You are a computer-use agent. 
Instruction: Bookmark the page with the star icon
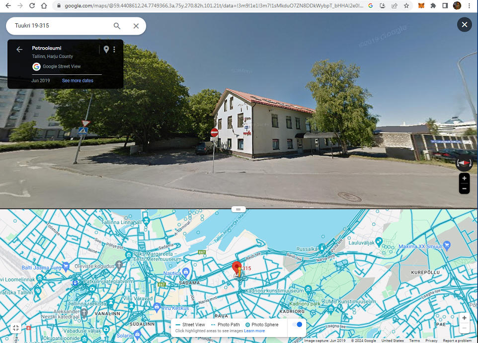pos(406,5)
